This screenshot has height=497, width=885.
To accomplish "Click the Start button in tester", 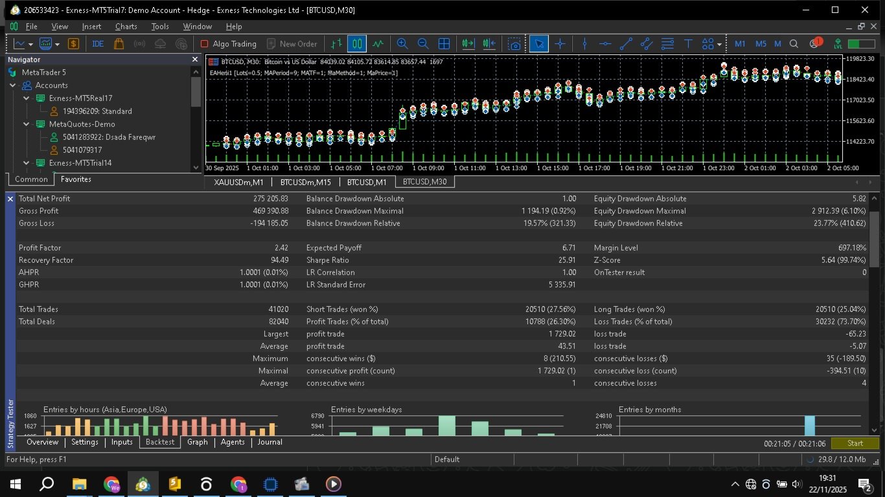I will [855, 443].
